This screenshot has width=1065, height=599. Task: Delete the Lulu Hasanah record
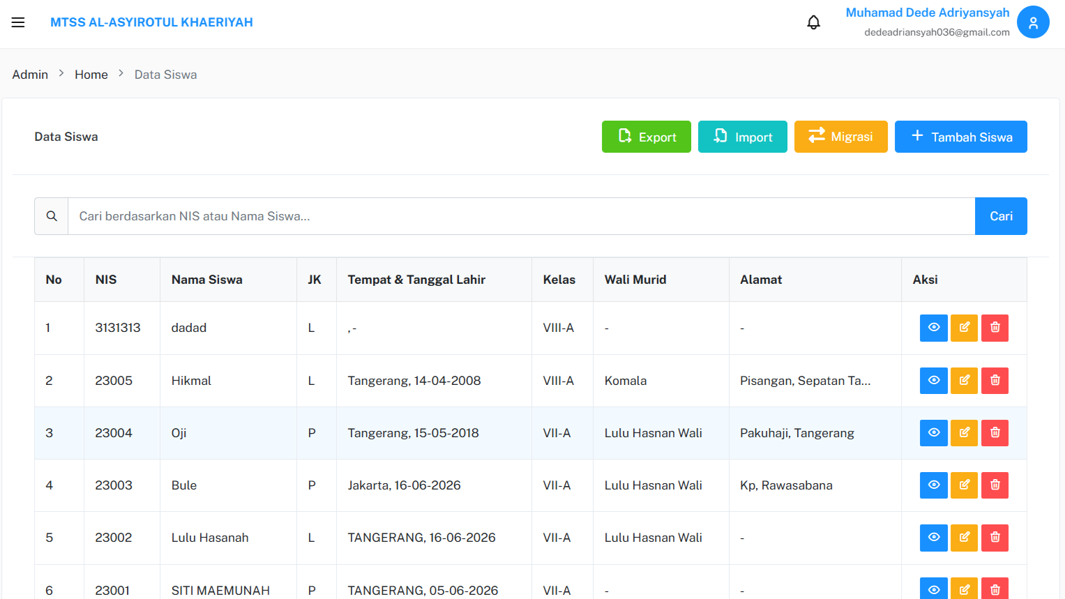click(995, 538)
